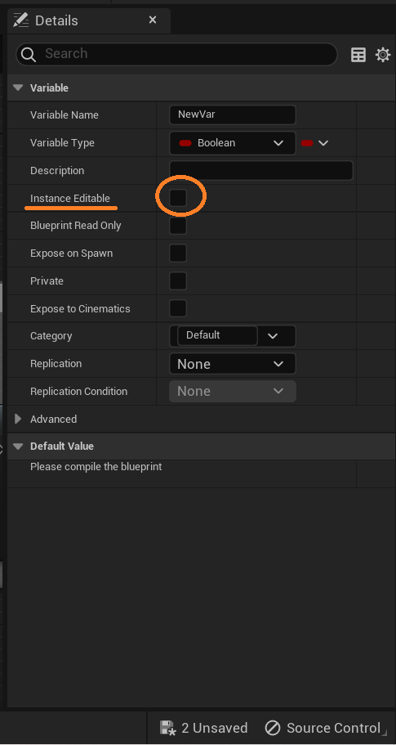
Task: Click the Details panel pencil icon
Action: pos(21,20)
